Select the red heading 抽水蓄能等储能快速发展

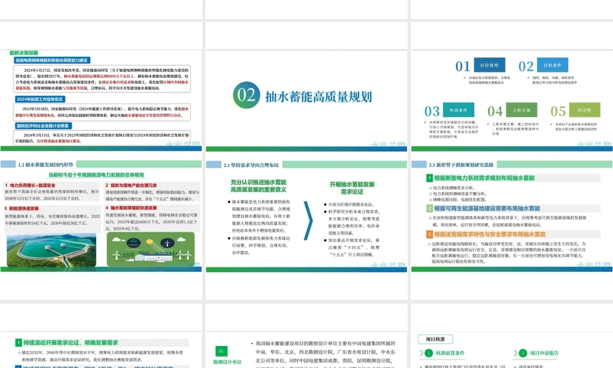point(133,208)
